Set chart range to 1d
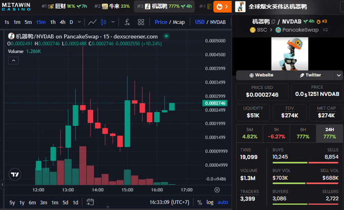 tap(75, 202)
